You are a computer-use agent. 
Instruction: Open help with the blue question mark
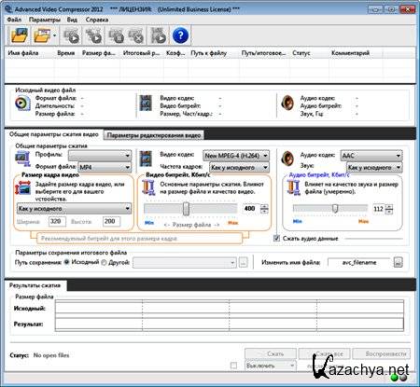coord(180,35)
